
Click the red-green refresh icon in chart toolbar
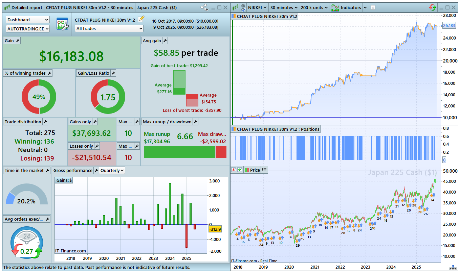point(432,7)
